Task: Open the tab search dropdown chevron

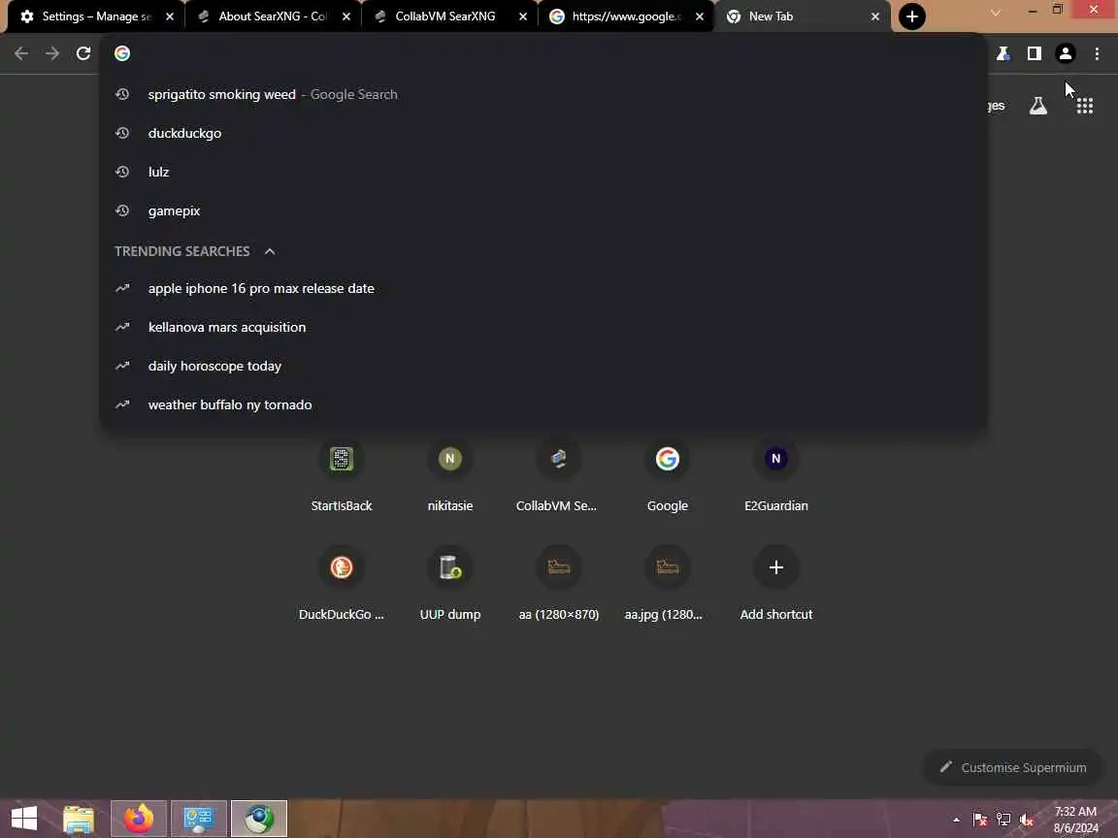Action: (x=996, y=12)
